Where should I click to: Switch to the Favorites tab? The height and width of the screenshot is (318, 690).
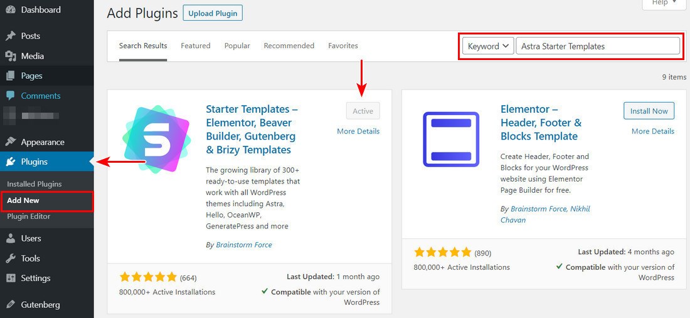(x=342, y=46)
